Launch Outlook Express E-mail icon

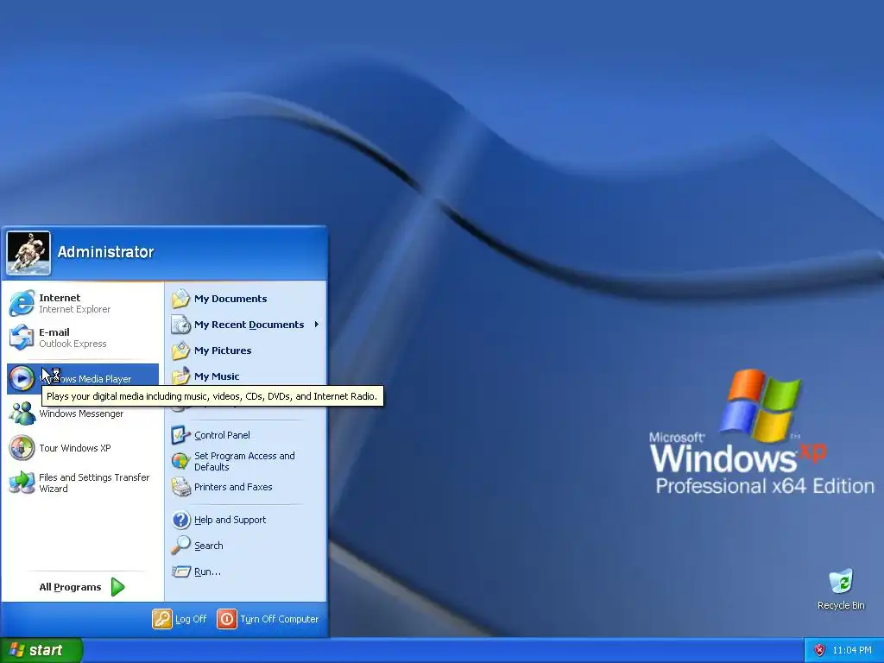click(x=22, y=338)
